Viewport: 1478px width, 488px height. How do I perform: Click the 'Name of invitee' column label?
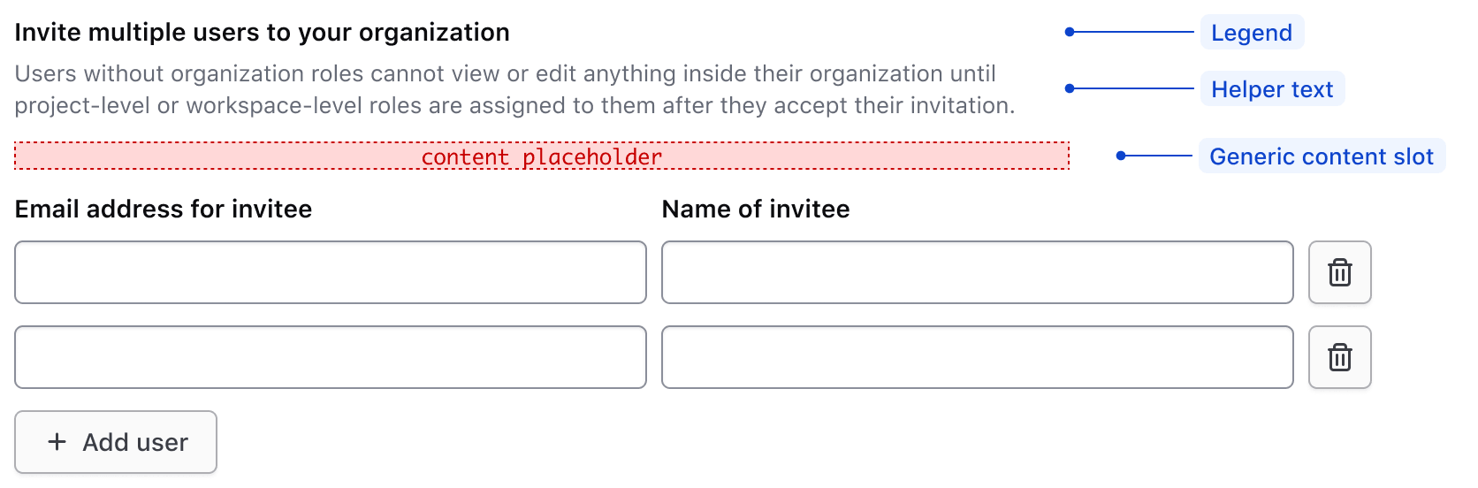click(x=756, y=210)
